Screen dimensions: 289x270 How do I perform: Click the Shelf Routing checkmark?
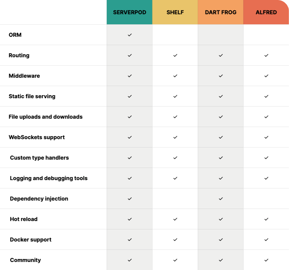pos(175,55)
